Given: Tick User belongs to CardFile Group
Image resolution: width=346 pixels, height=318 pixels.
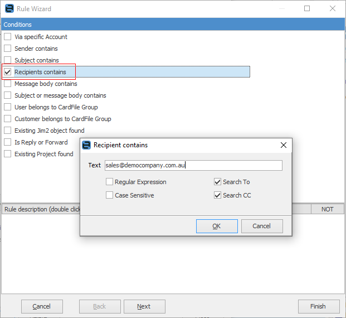Looking at the screenshot, I should [x=7, y=107].
